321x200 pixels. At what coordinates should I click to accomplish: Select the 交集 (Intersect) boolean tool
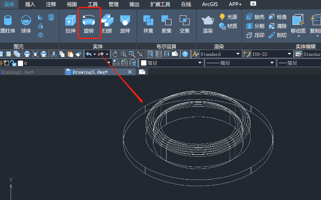pyautogui.click(x=185, y=24)
